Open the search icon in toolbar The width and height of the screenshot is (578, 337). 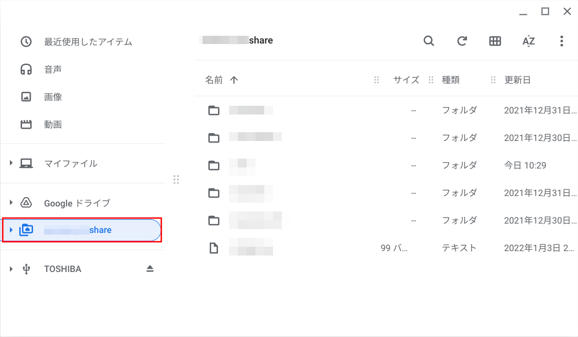click(429, 41)
